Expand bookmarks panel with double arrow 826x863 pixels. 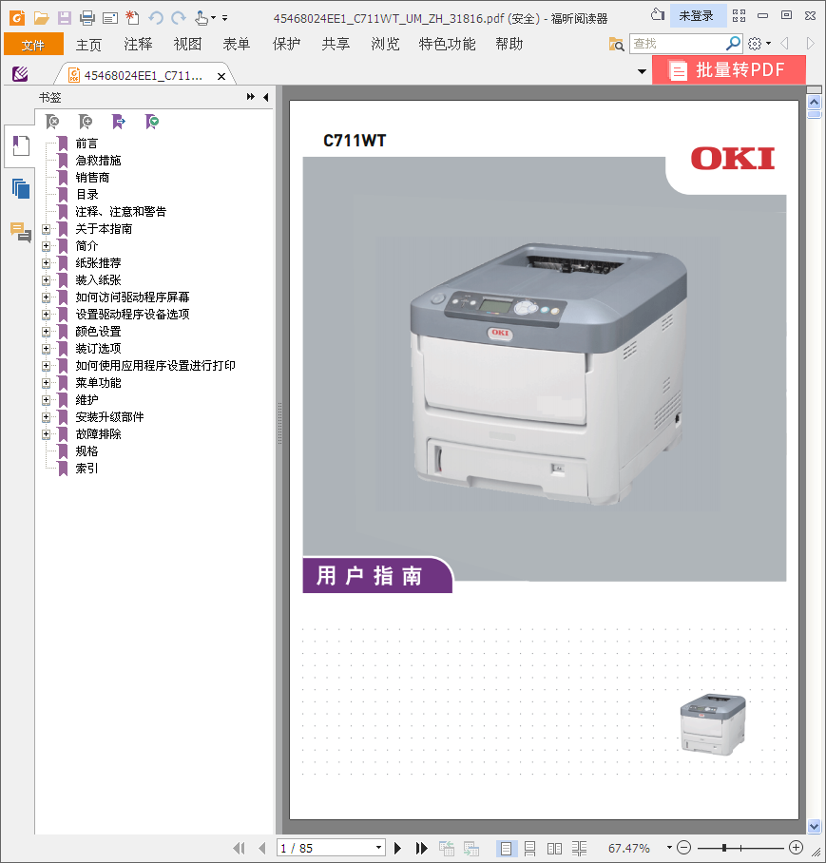click(251, 97)
